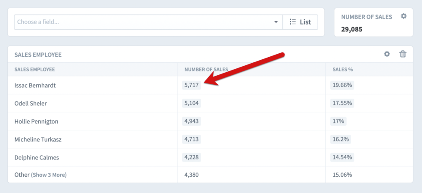The height and width of the screenshot is (193, 422).
Task: Open settings gear on Number of Sales card
Action: 403,16
